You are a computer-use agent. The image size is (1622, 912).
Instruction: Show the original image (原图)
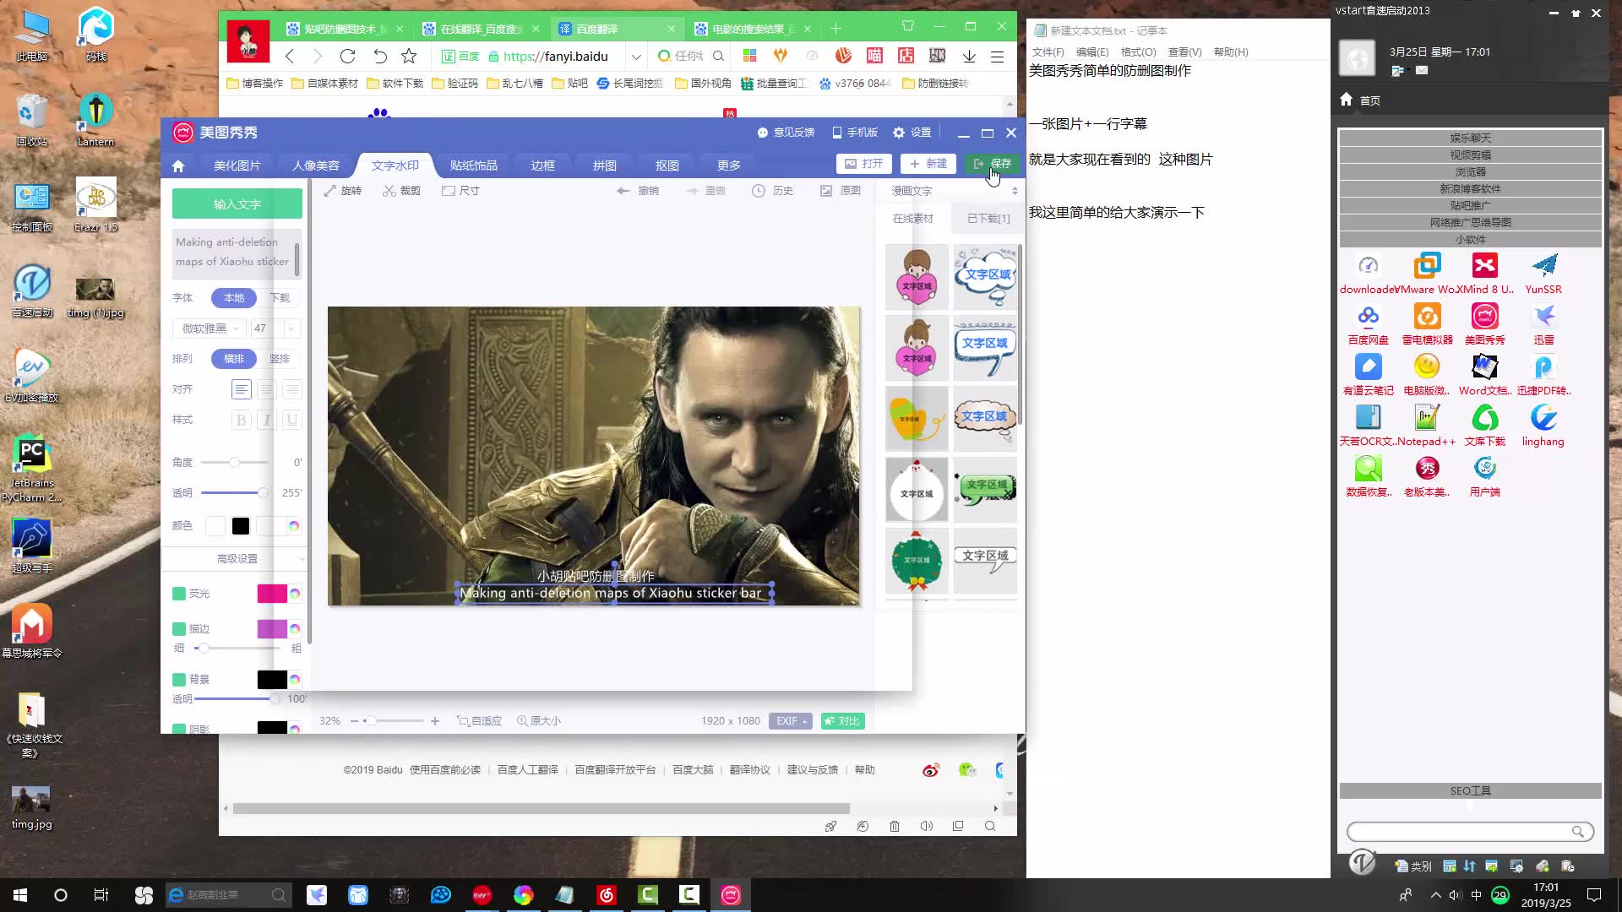[x=840, y=191]
